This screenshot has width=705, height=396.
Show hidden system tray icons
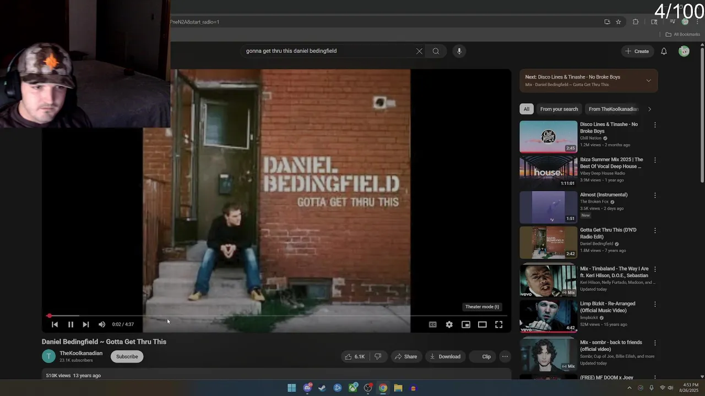click(x=630, y=388)
